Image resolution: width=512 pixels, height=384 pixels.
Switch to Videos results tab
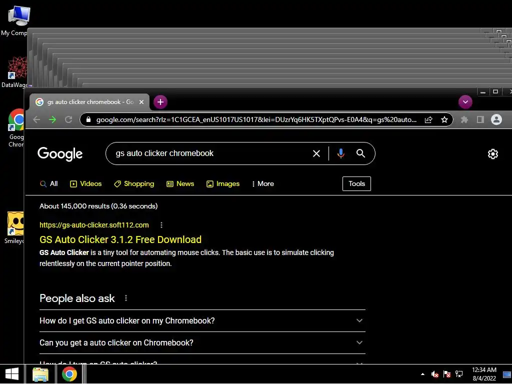pos(86,184)
